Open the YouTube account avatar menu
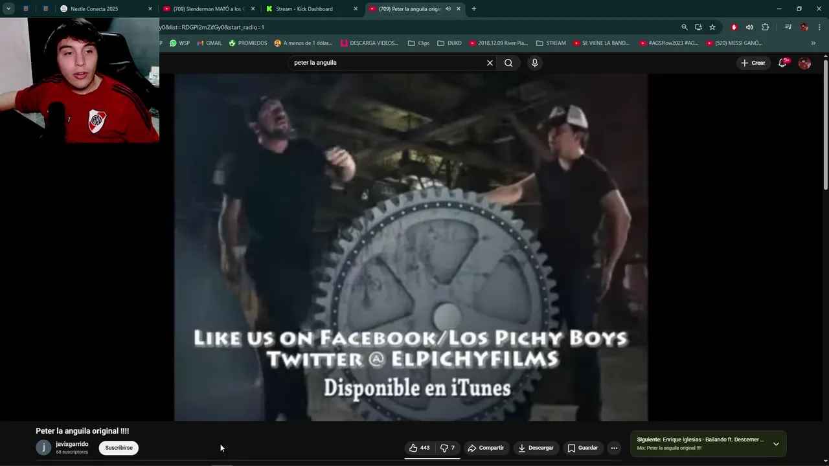 pyautogui.click(x=804, y=63)
